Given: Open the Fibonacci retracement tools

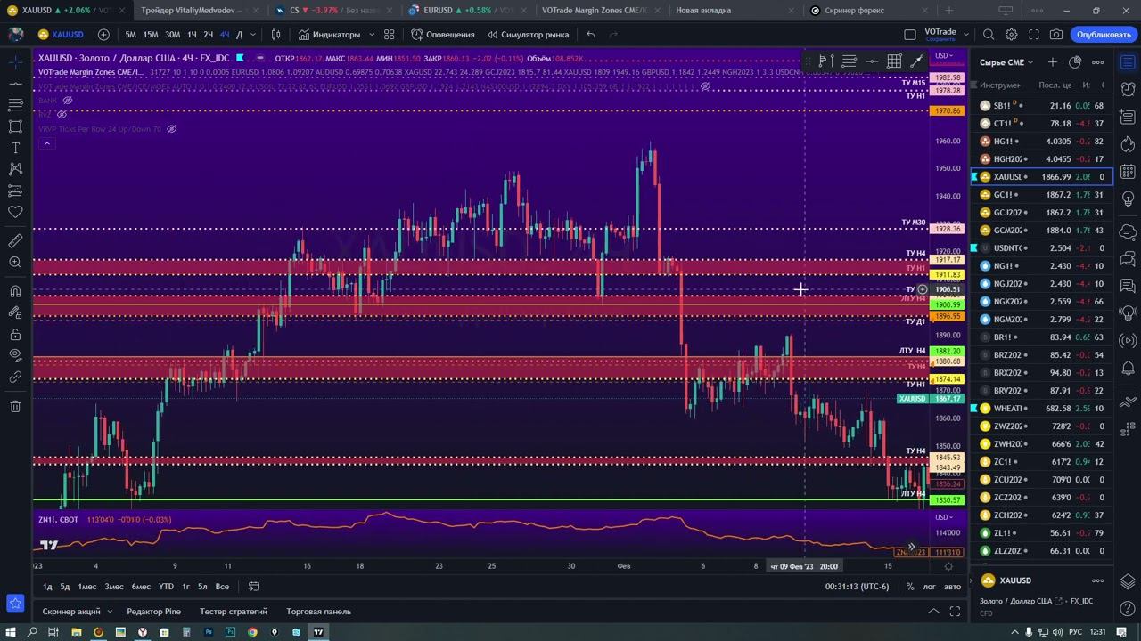Looking at the screenshot, I should point(15,105).
